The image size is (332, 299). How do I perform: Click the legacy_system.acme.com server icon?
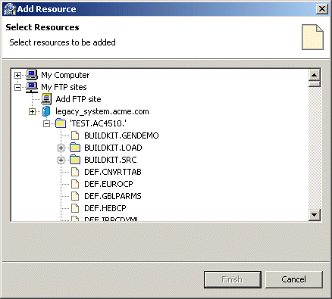(46, 111)
